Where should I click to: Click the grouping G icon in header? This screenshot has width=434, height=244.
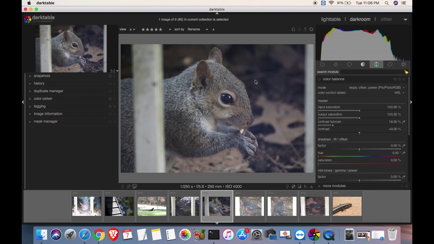coord(293,29)
